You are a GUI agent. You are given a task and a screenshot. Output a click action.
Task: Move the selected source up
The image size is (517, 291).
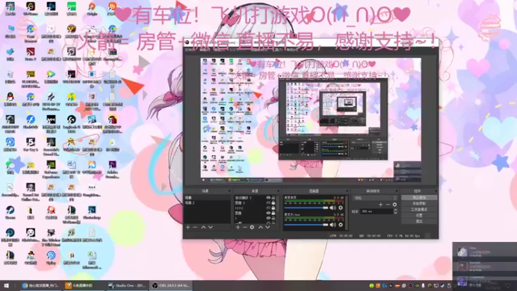260,228
